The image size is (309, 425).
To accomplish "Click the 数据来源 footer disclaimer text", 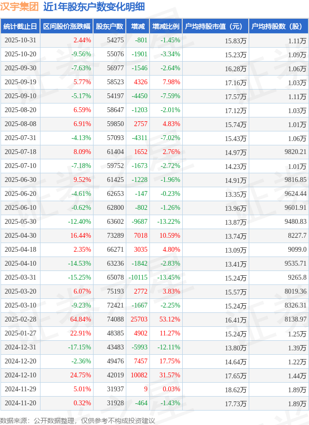I will pos(78,420).
